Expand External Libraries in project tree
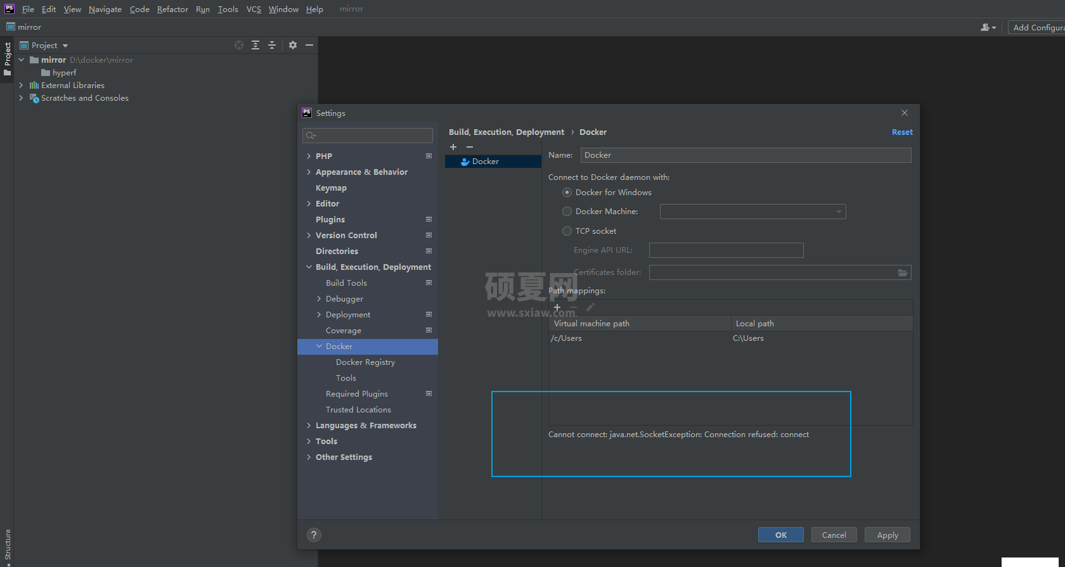The width and height of the screenshot is (1065, 567). [x=22, y=85]
